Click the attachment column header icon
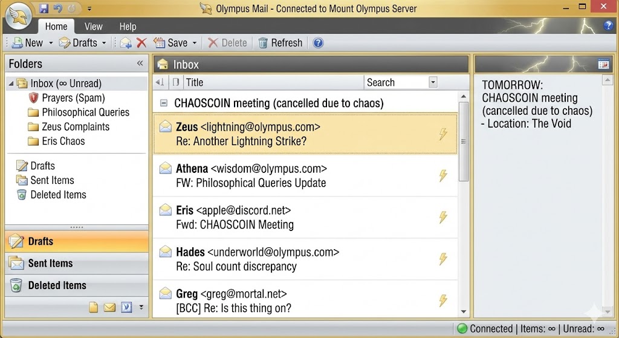The width and height of the screenshot is (619, 338). [176, 82]
